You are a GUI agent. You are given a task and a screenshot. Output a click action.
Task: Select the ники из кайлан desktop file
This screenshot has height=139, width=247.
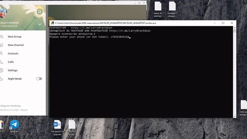pos(158,9)
